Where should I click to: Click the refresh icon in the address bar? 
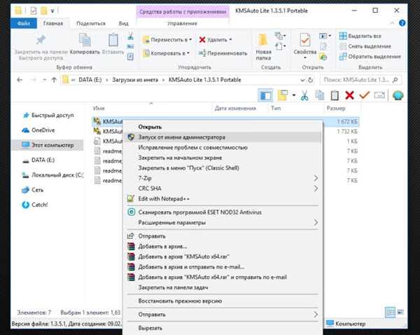click(x=310, y=80)
